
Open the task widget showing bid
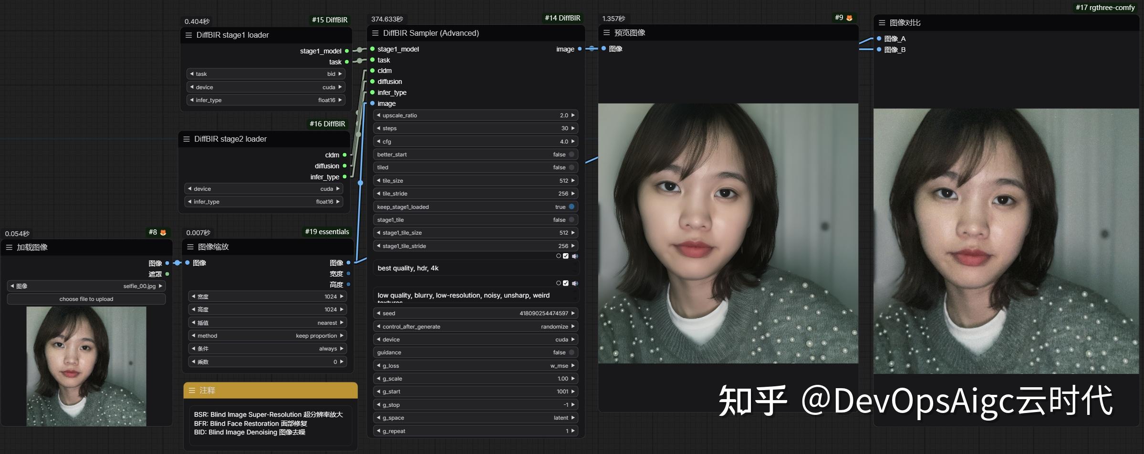(x=265, y=73)
